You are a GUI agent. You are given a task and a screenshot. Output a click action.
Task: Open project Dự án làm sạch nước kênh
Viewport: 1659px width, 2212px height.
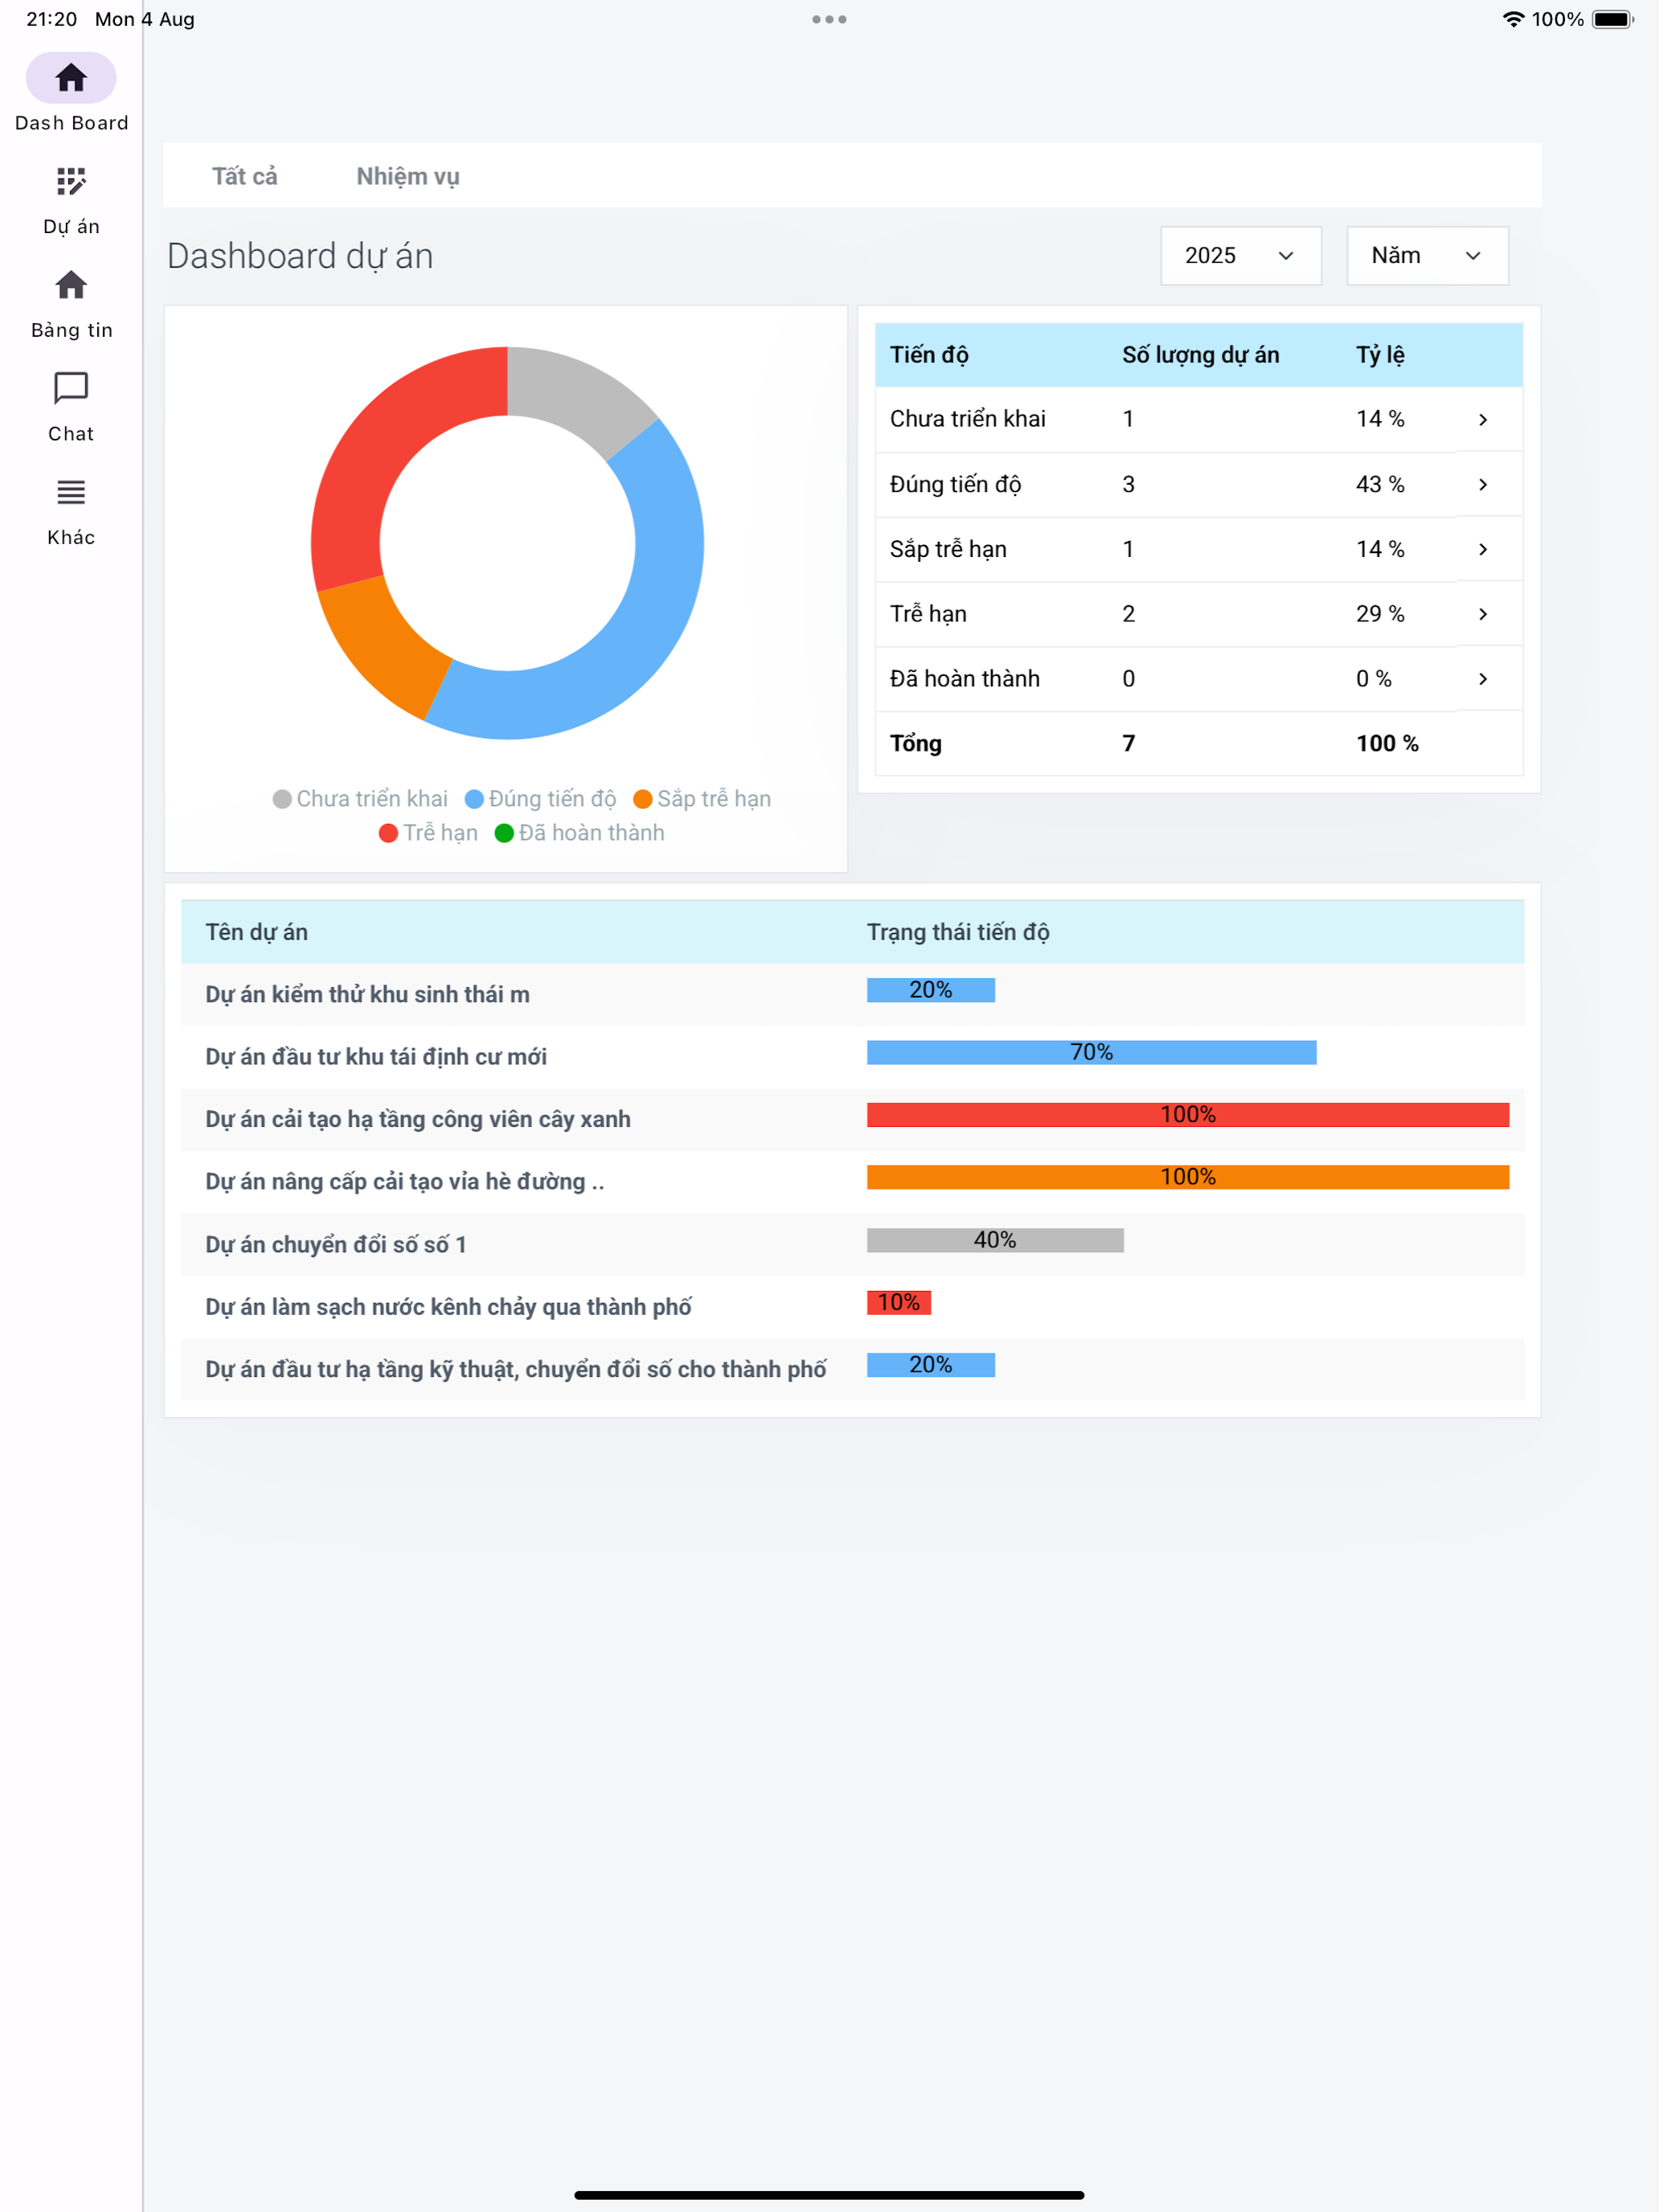click(448, 1307)
